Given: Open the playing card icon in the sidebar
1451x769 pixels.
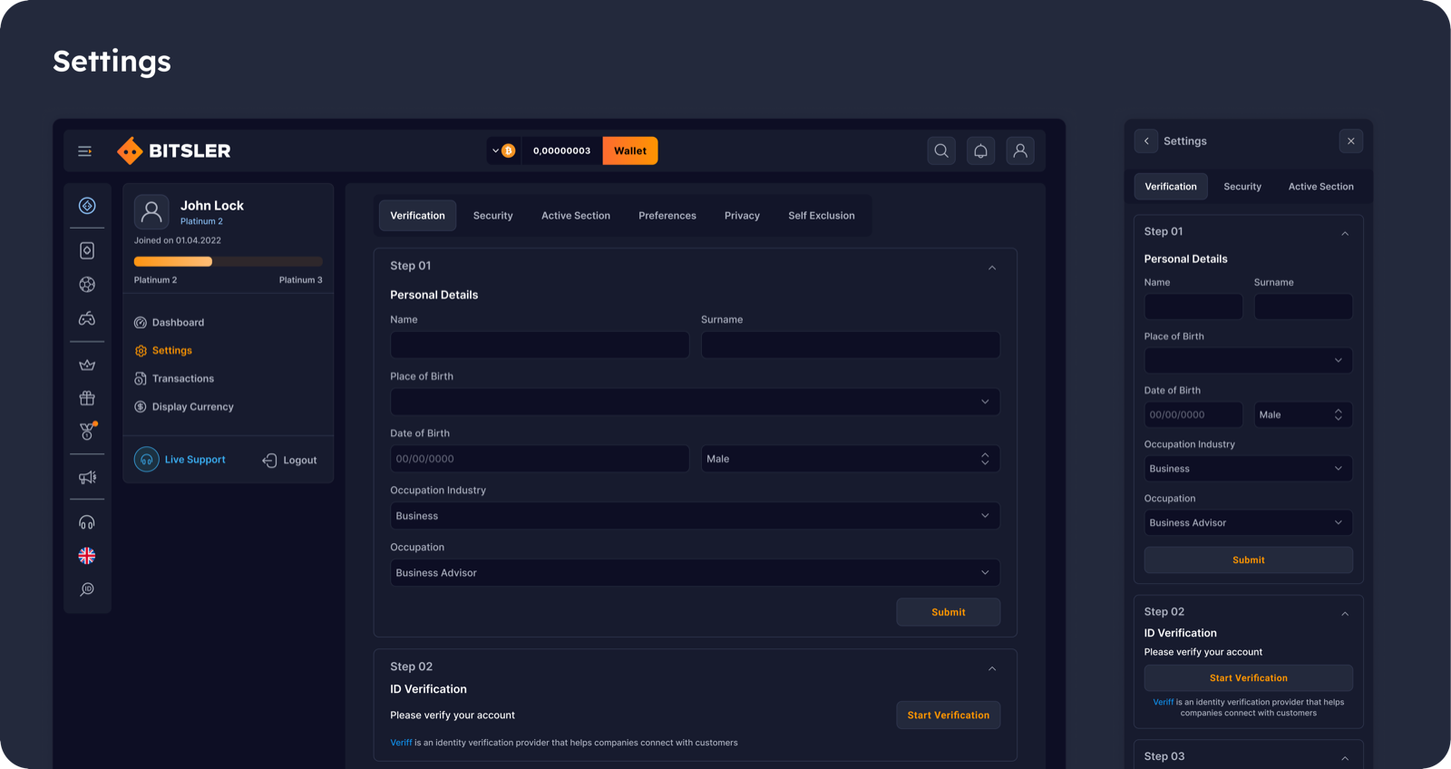Looking at the screenshot, I should (87, 250).
